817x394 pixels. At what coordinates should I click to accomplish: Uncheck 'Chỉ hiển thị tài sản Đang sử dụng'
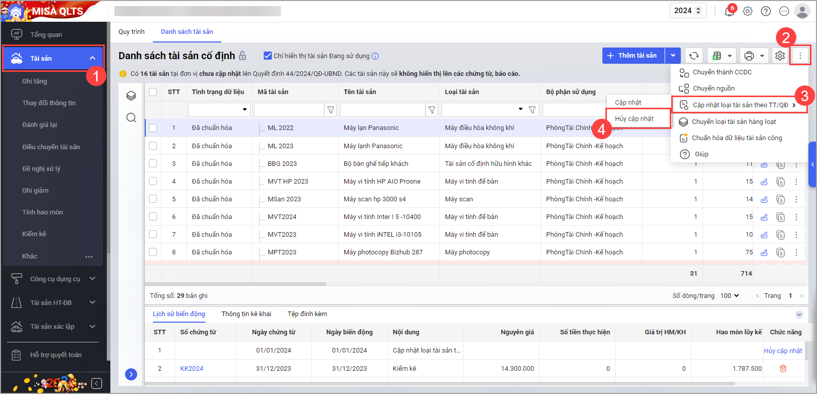pyautogui.click(x=268, y=56)
